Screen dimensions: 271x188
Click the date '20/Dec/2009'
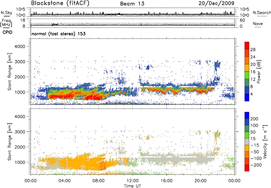coord(216,3)
